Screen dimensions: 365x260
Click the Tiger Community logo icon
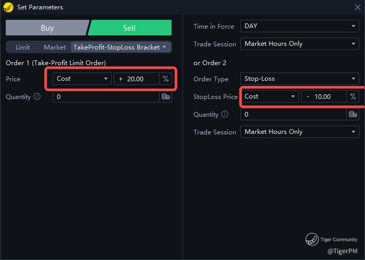312,240
